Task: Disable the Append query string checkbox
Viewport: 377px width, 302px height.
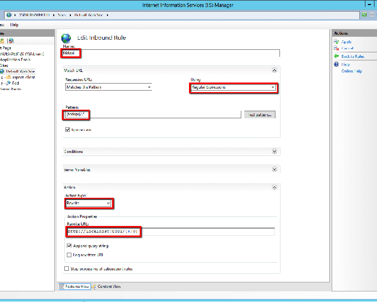Action: (x=69, y=246)
